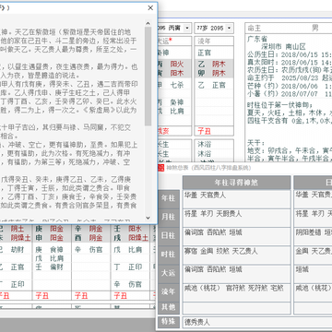Click the red 子丑 under the 壬戌 column
This screenshot has width=332, height=332.
pos(120,296)
